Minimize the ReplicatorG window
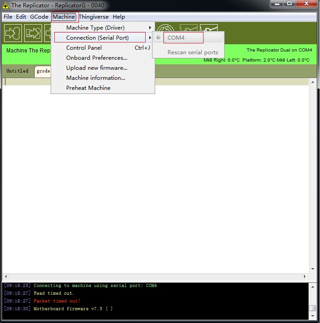 277,4
